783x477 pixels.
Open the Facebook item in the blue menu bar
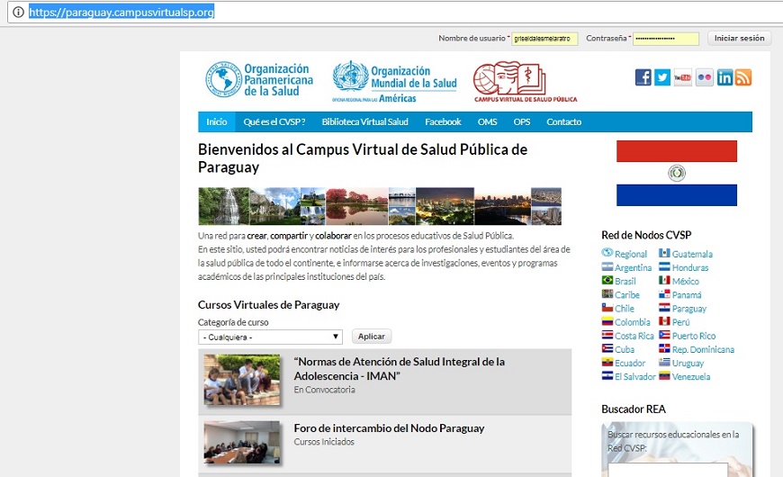click(443, 121)
